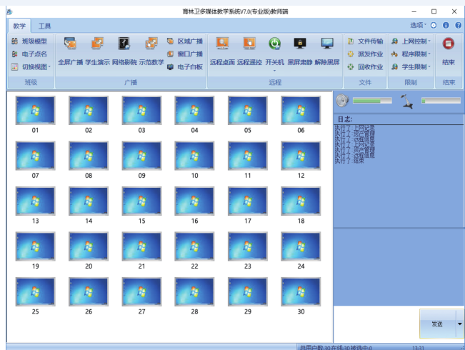
Task: Start 电子点名 roll call
Action: (x=29, y=54)
